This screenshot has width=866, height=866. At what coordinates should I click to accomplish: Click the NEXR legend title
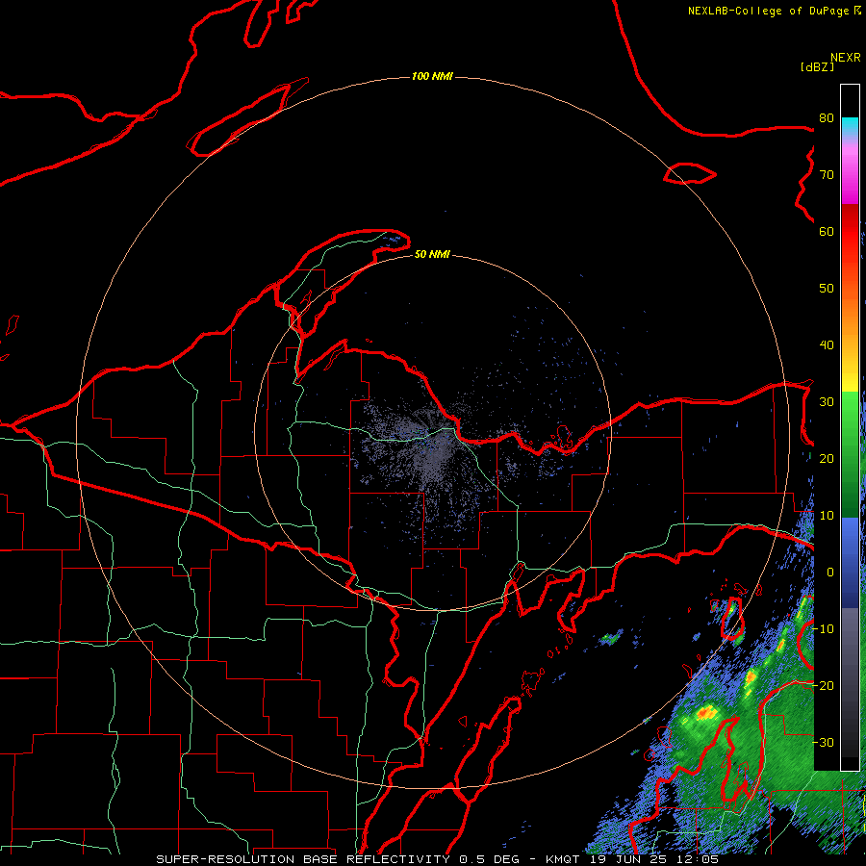click(845, 58)
